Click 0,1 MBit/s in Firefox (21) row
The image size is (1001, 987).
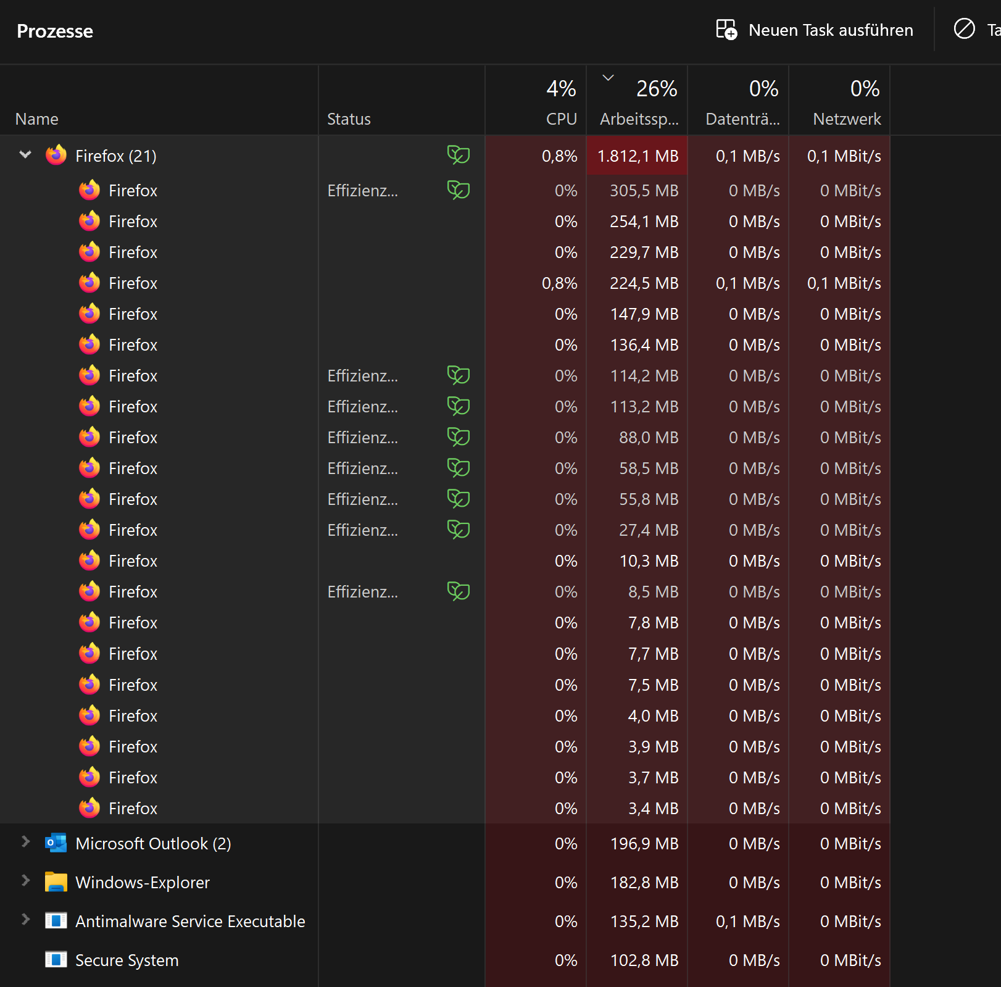844,156
